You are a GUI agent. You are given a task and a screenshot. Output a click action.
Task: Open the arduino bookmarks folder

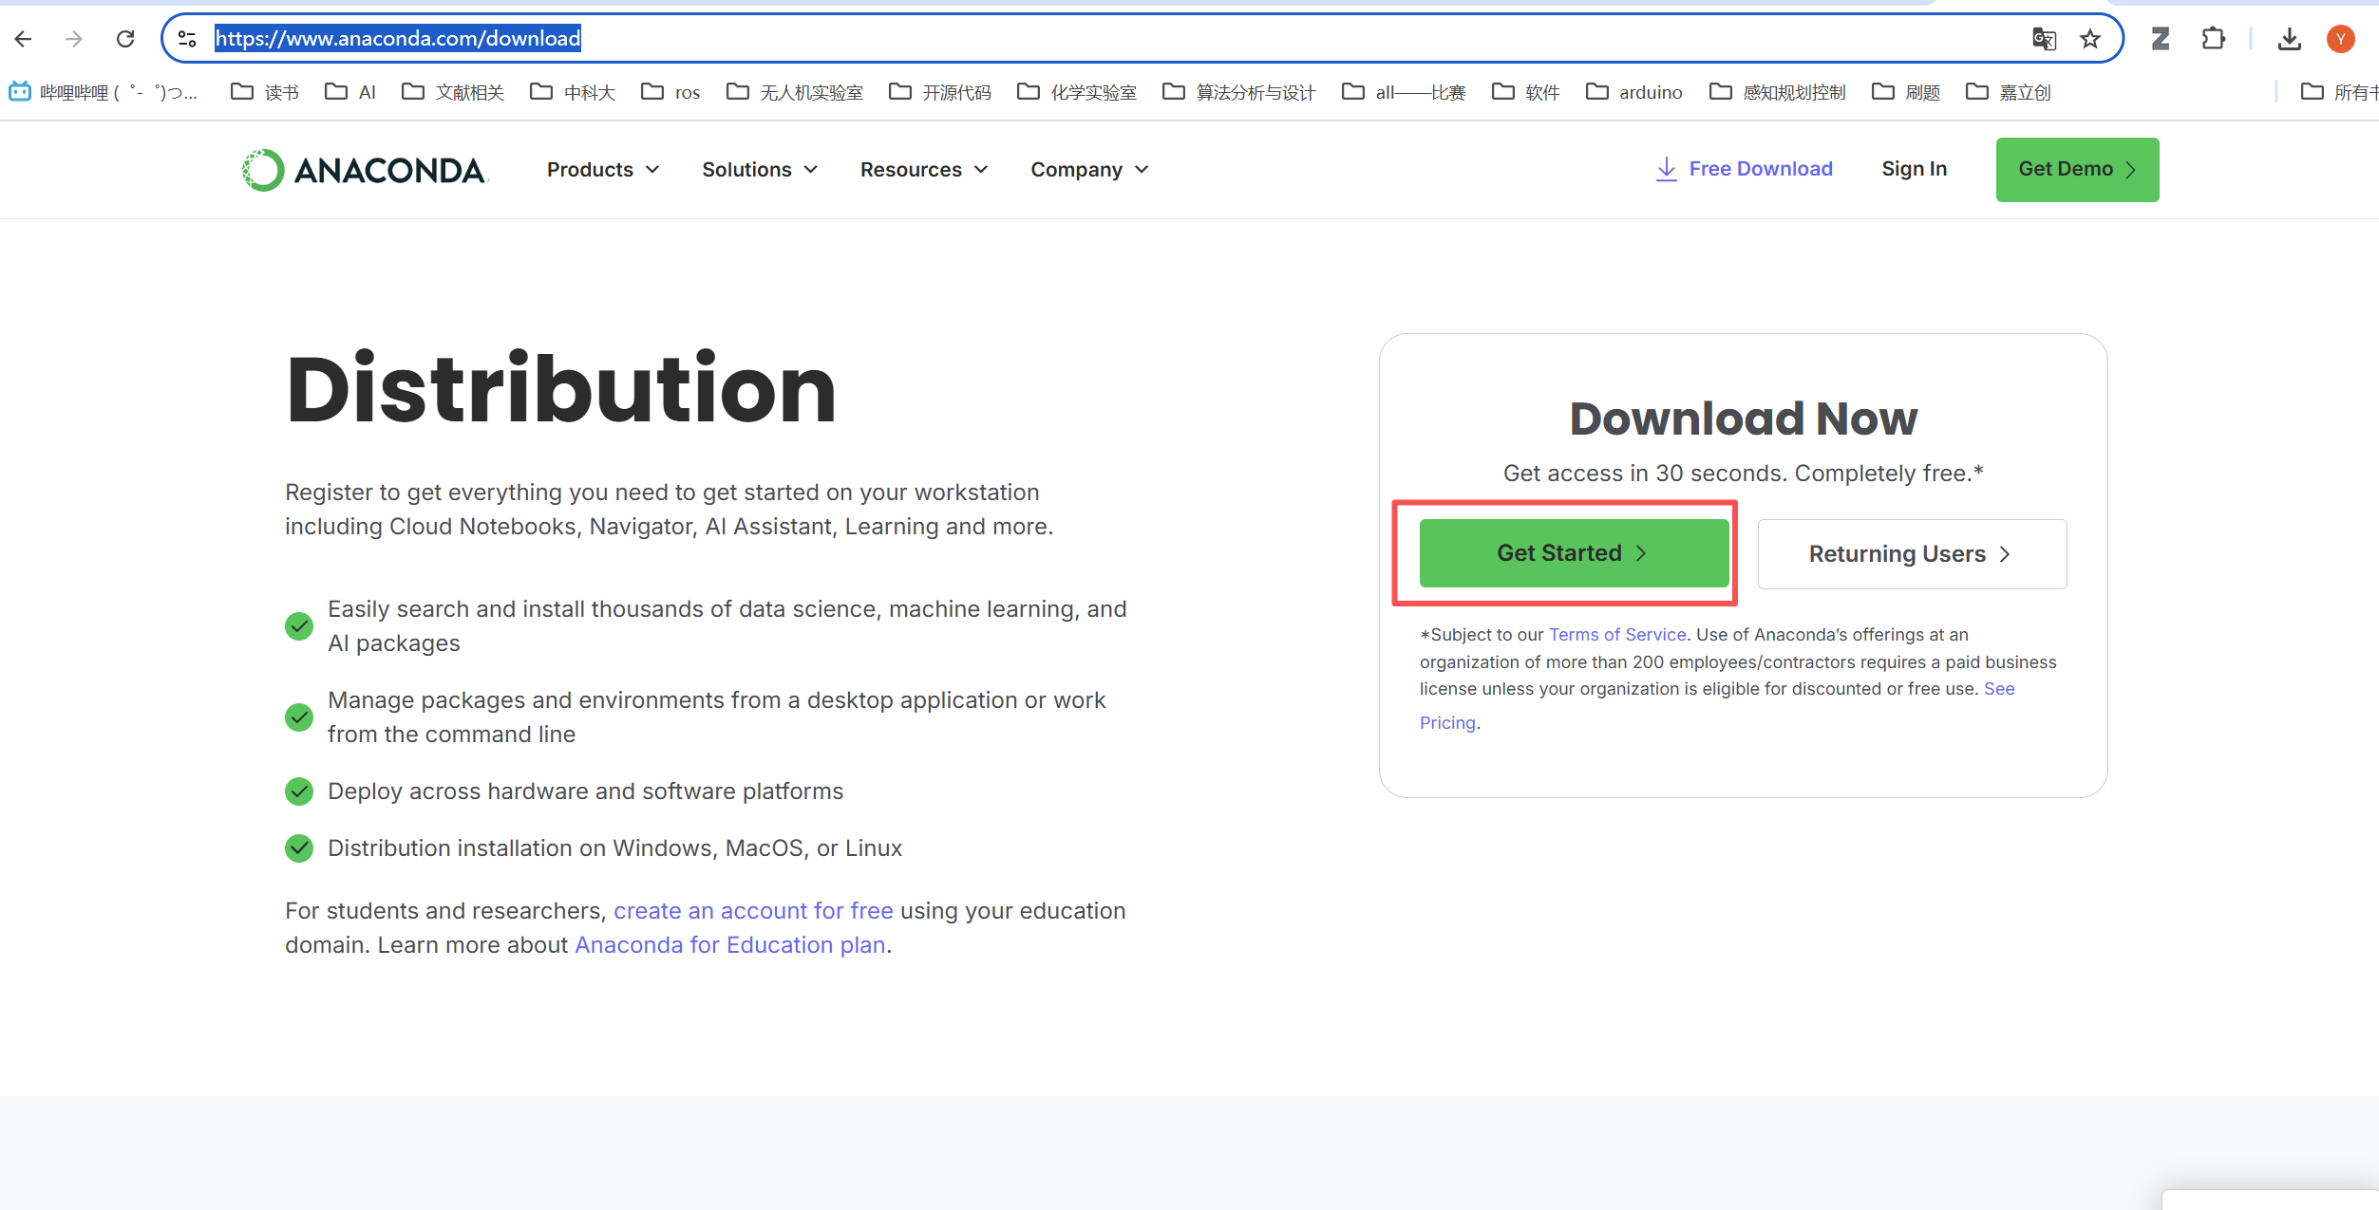(x=1634, y=92)
